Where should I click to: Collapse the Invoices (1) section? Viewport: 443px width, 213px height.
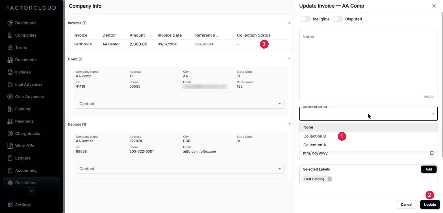pyautogui.click(x=289, y=23)
